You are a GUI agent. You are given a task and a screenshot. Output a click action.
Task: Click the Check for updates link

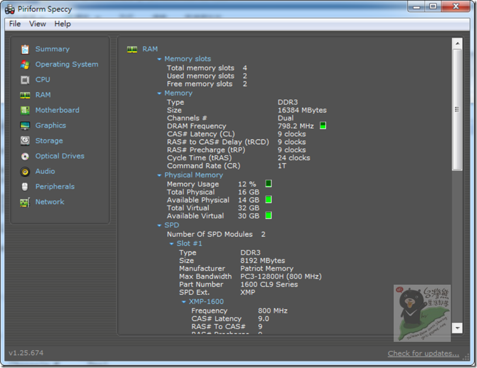[423, 353]
